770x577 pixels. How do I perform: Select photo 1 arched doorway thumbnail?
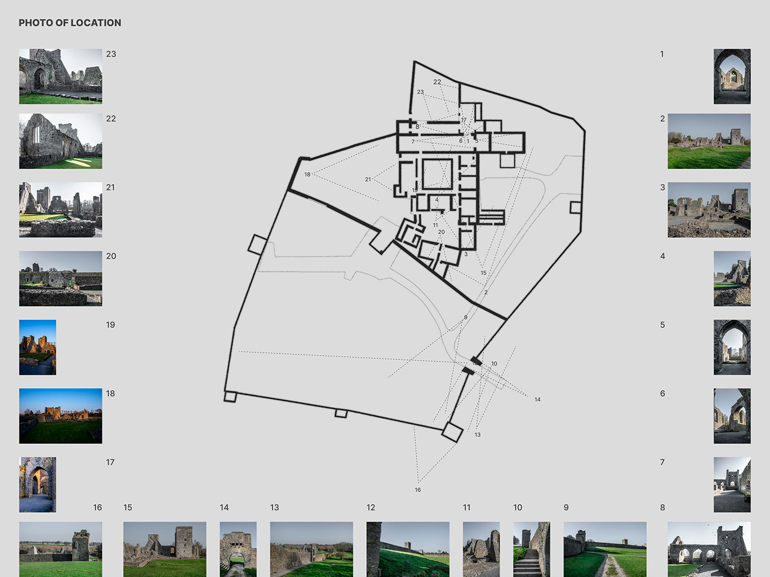pos(732,76)
